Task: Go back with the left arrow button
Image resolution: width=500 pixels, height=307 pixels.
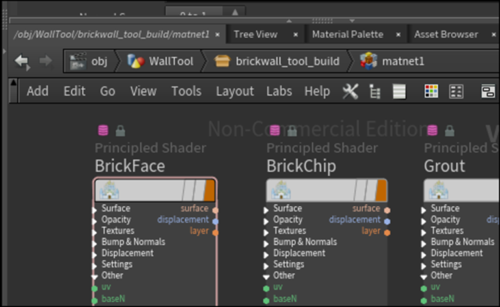Action: click(x=22, y=61)
